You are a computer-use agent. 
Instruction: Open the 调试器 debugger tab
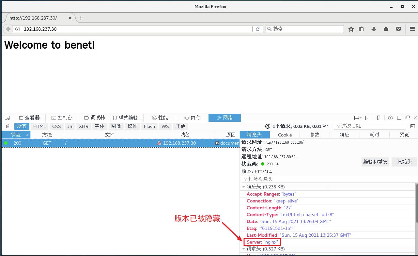point(94,118)
